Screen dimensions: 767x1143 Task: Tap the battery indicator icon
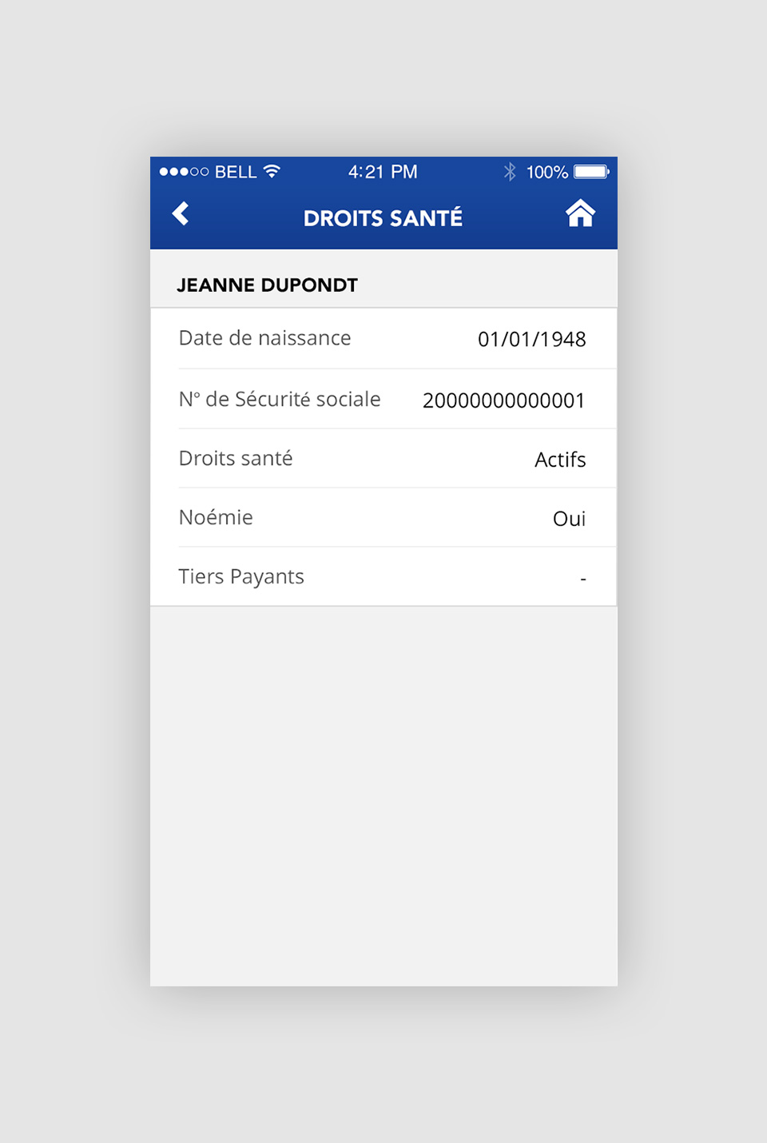coord(591,171)
